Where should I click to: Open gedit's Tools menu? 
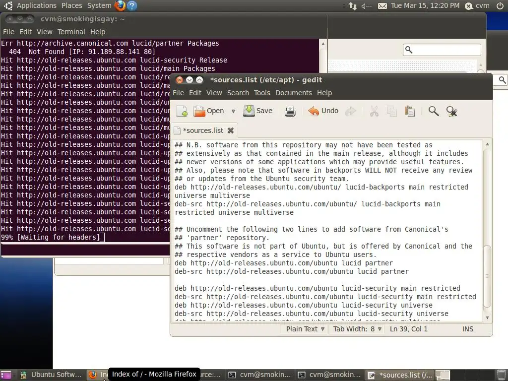pyautogui.click(x=262, y=93)
